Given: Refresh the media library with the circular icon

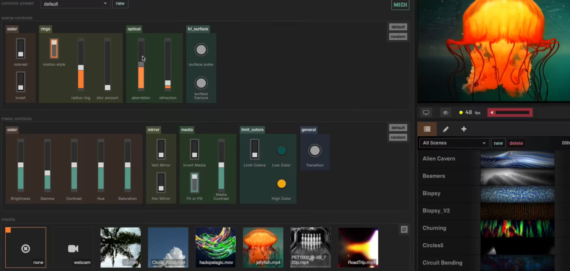Looking at the screenshot, I should (404, 229).
